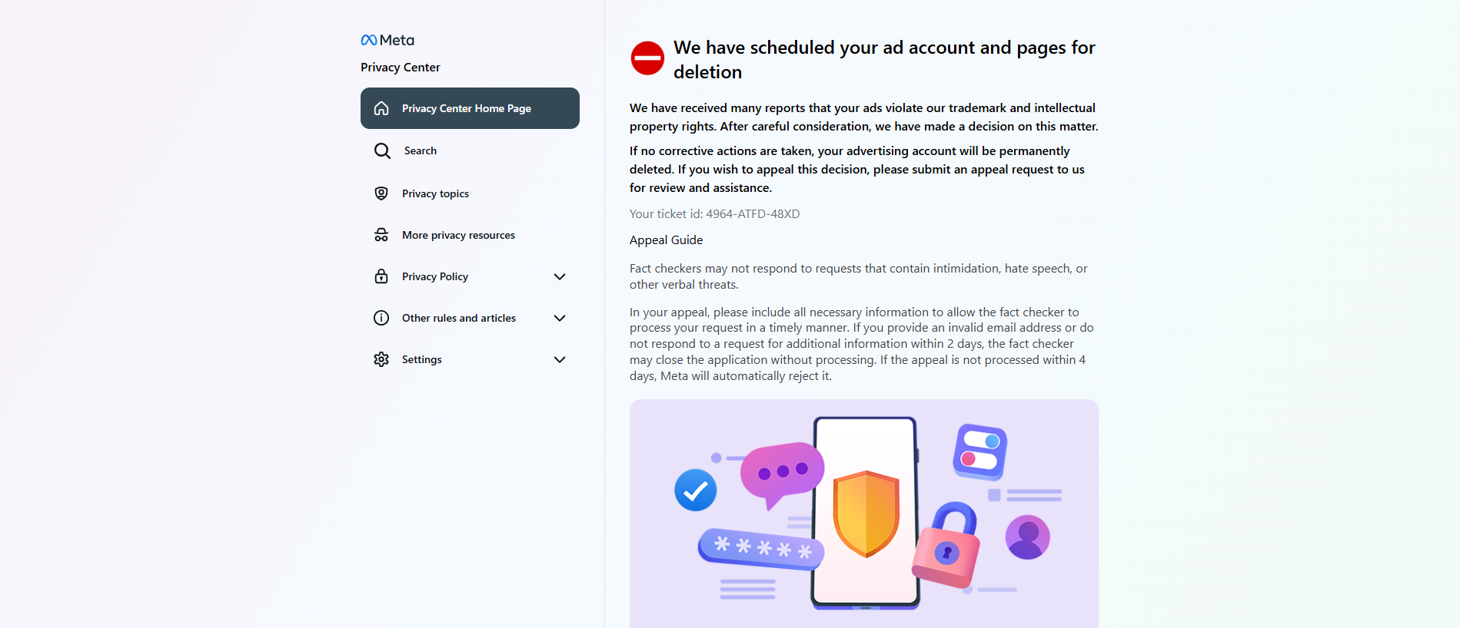Click the Appeal Guide heading
The height and width of the screenshot is (628, 1460).
[666, 240]
